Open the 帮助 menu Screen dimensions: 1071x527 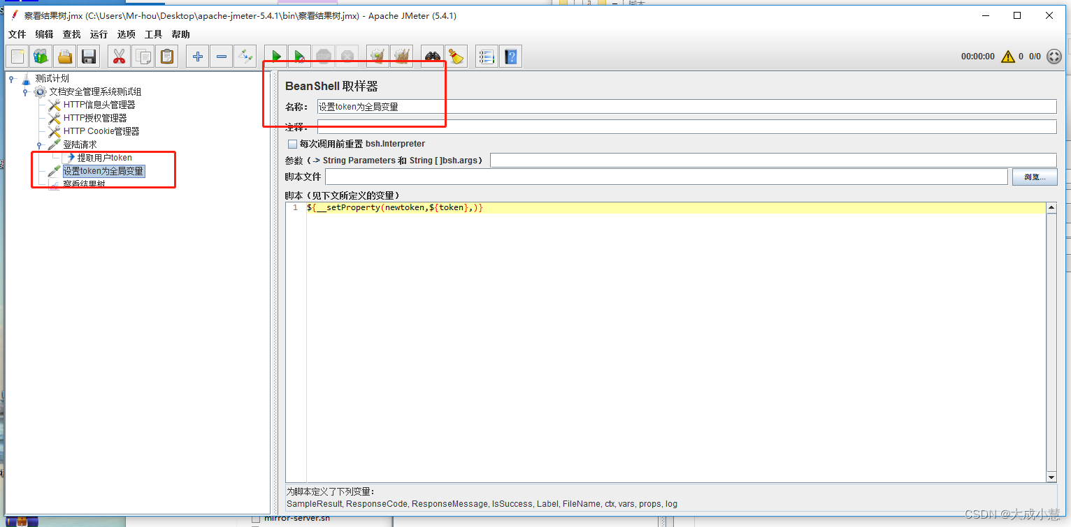[x=180, y=34]
